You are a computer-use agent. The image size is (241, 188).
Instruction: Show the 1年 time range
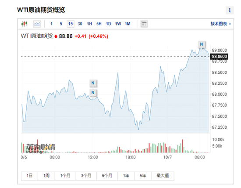126,176
